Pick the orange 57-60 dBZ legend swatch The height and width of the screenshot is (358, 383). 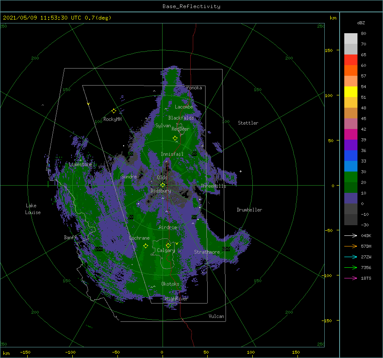pos(351,70)
